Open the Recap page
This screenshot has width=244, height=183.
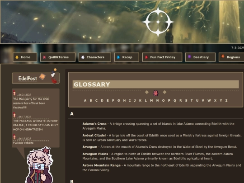pos(127,57)
